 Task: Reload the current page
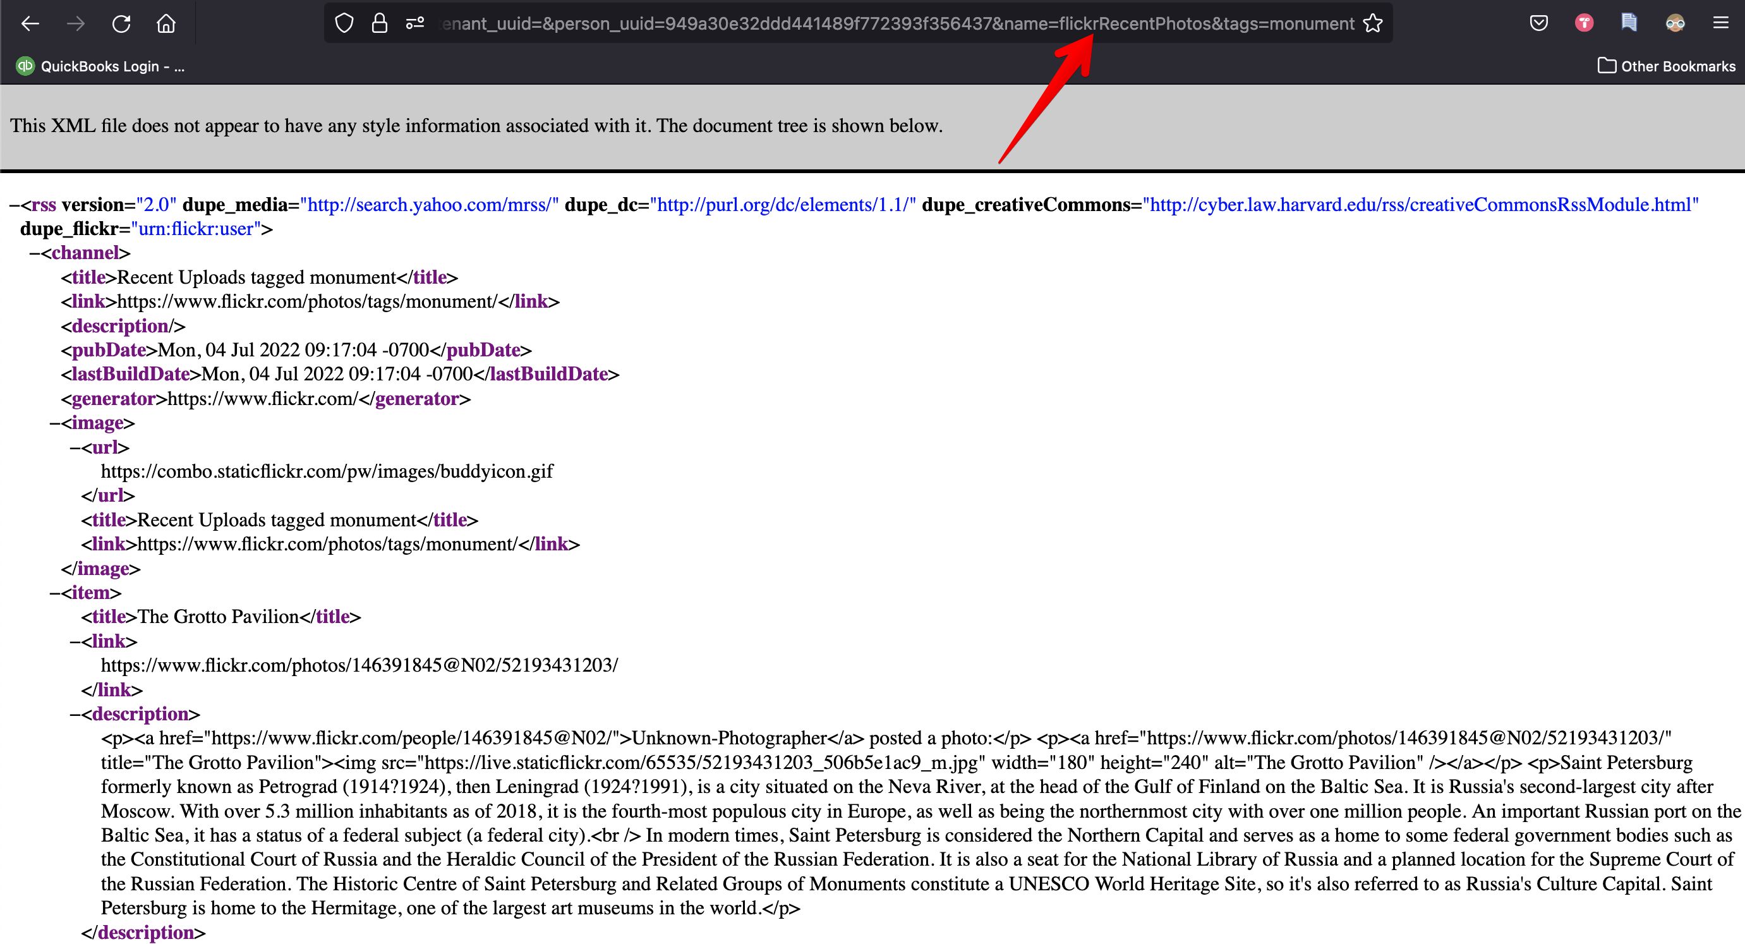(121, 25)
